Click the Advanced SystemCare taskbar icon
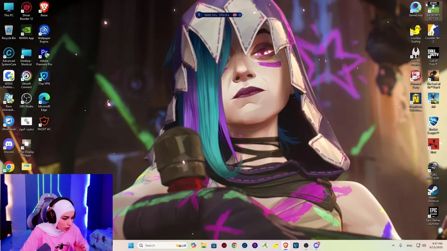This screenshot has width=447, height=251. 244,245
